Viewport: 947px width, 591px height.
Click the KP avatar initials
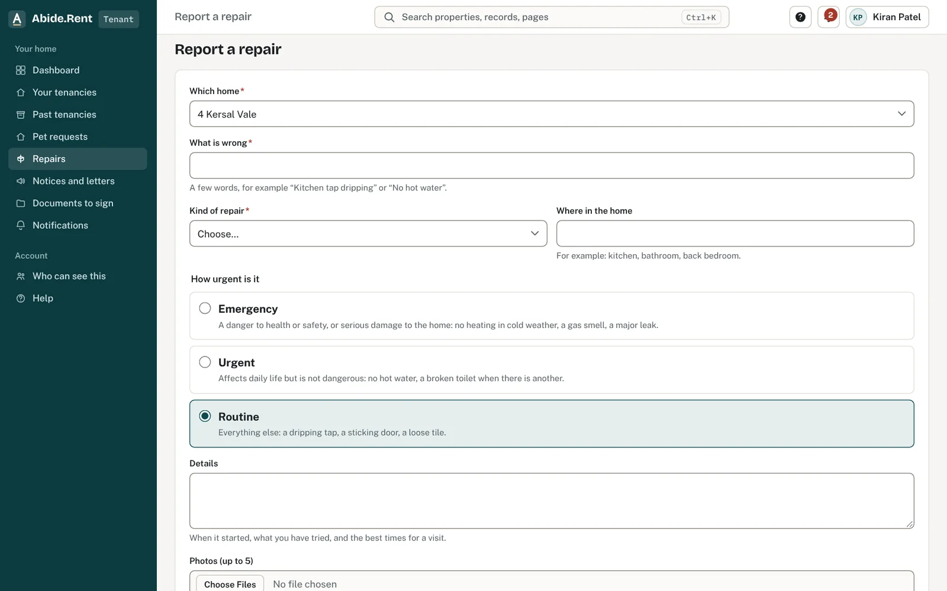tap(858, 17)
